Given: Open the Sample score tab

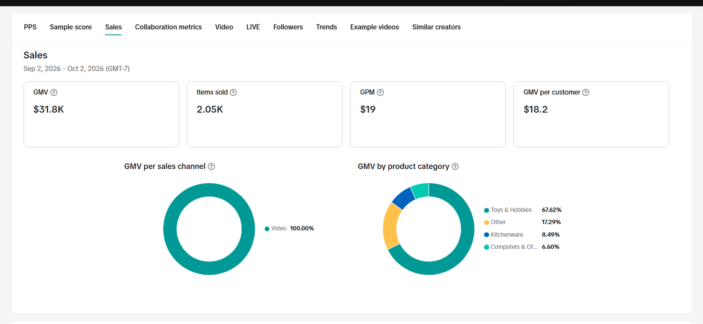Looking at the screenshot, I should pyautogui.click(x=71, y=27).
